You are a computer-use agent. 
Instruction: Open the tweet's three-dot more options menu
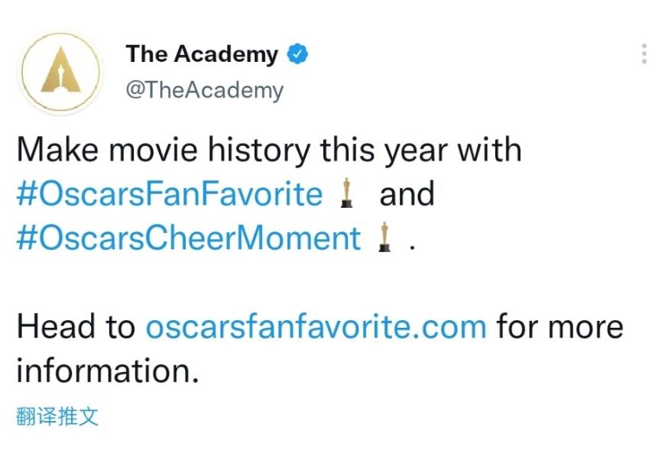tap(643, 53)
